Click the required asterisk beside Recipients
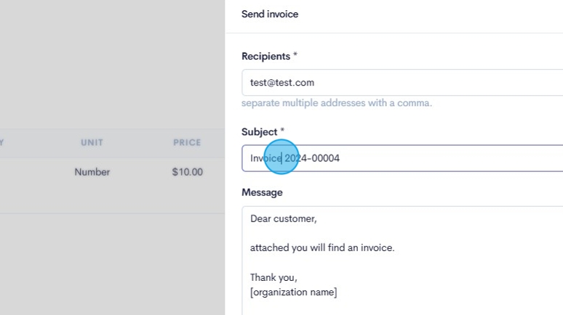The height and width of the screenshot is (315, 563). pyautogui.click(x=295, y=55)
